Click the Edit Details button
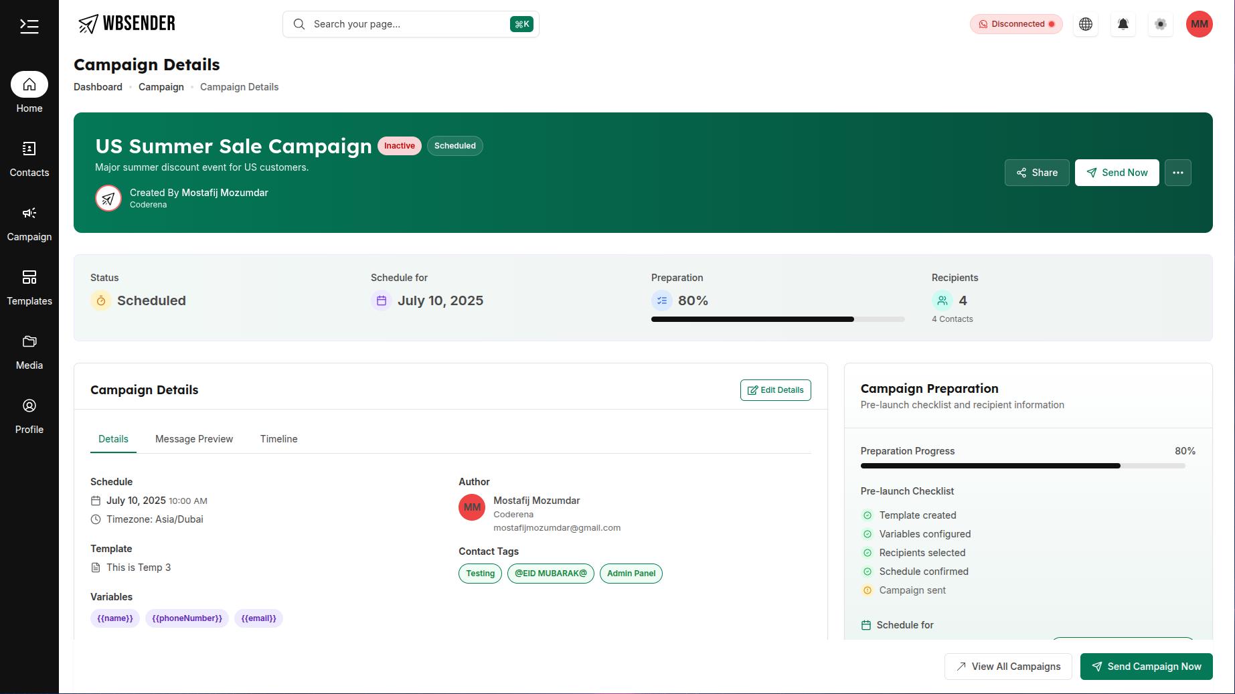 pos(775,389)
